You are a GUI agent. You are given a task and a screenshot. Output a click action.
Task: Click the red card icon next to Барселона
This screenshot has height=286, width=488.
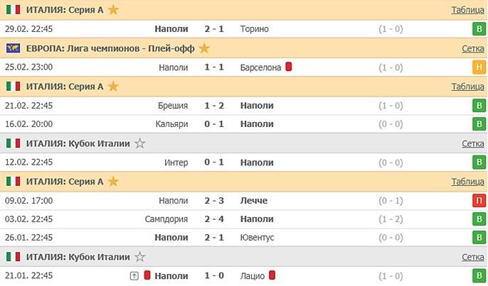pos(290,67)
